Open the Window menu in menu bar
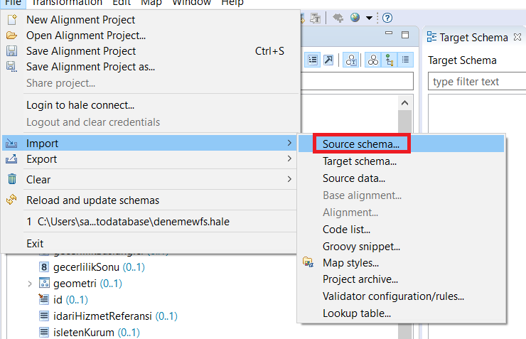Viewport: 526px width, 339px height. coord(191,3)
